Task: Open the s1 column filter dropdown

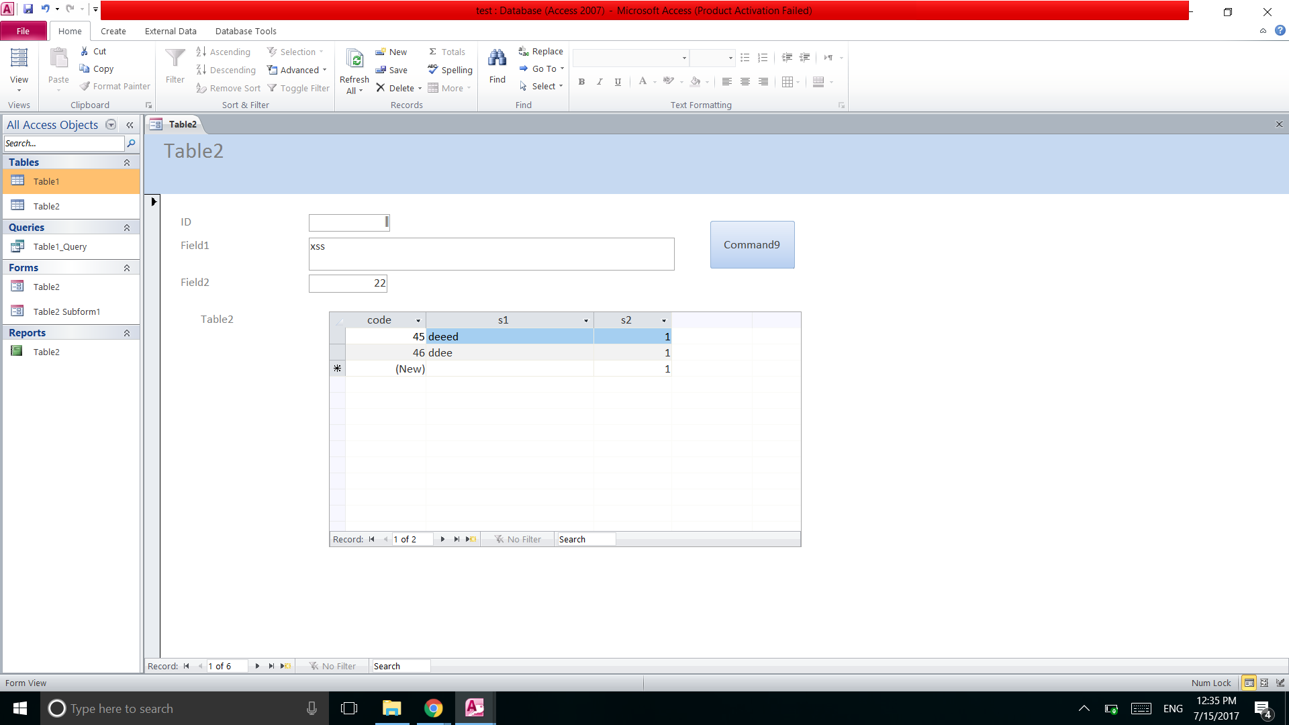Action: click(586, 320)
